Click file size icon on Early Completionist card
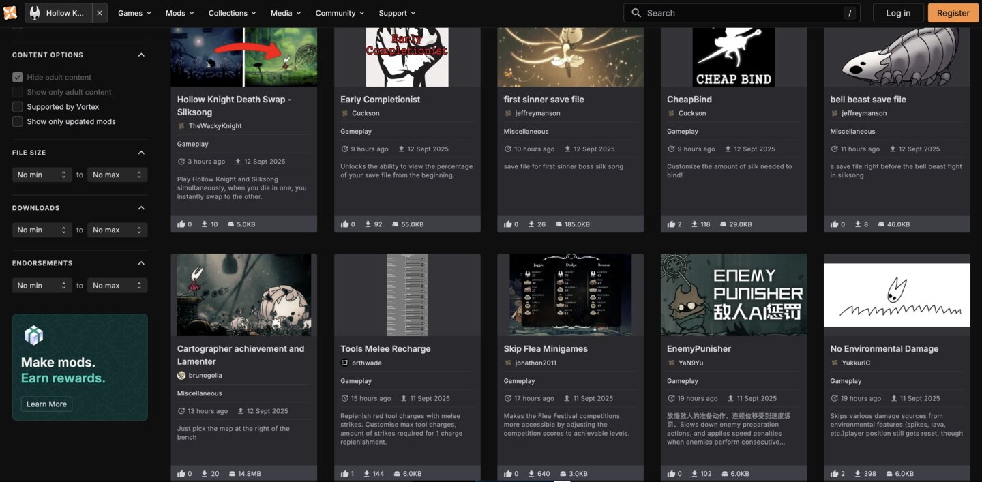Viewport: 982px width, 482px height. [x=396, y=224]
